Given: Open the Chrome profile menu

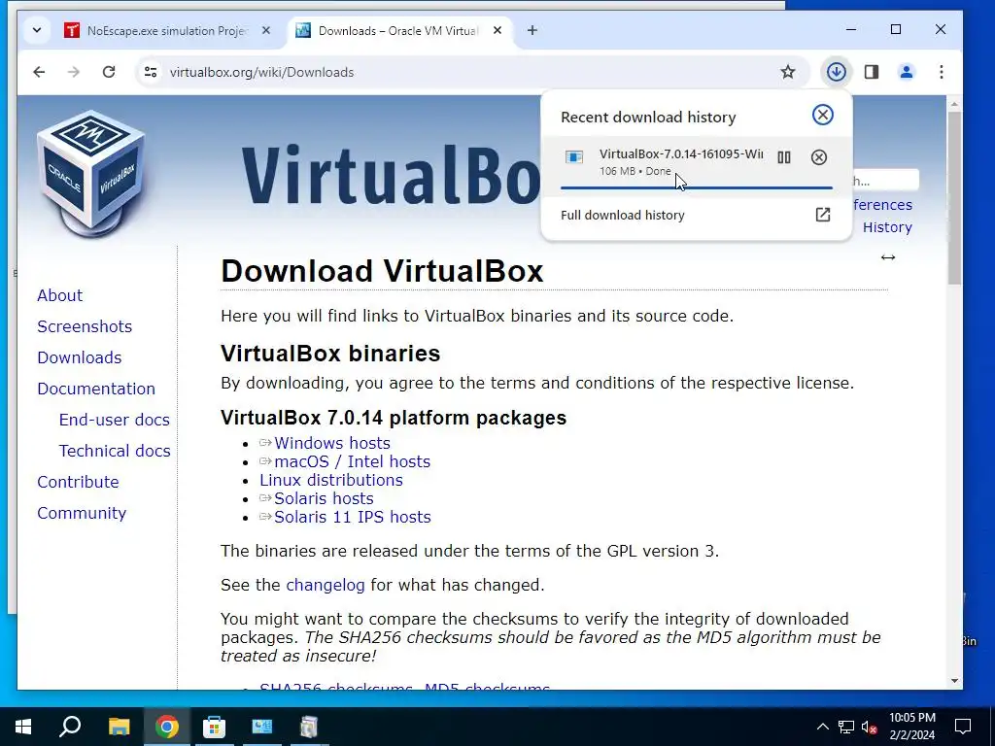Looking at the screenshot, I should tap(907, 72).
